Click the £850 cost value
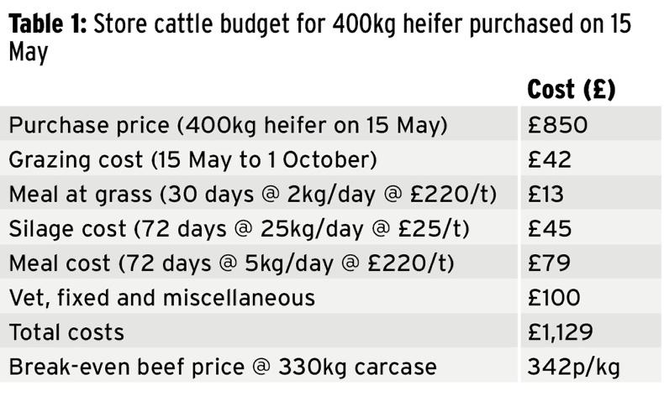Screen dimensions: 664x396 (557, 125)
